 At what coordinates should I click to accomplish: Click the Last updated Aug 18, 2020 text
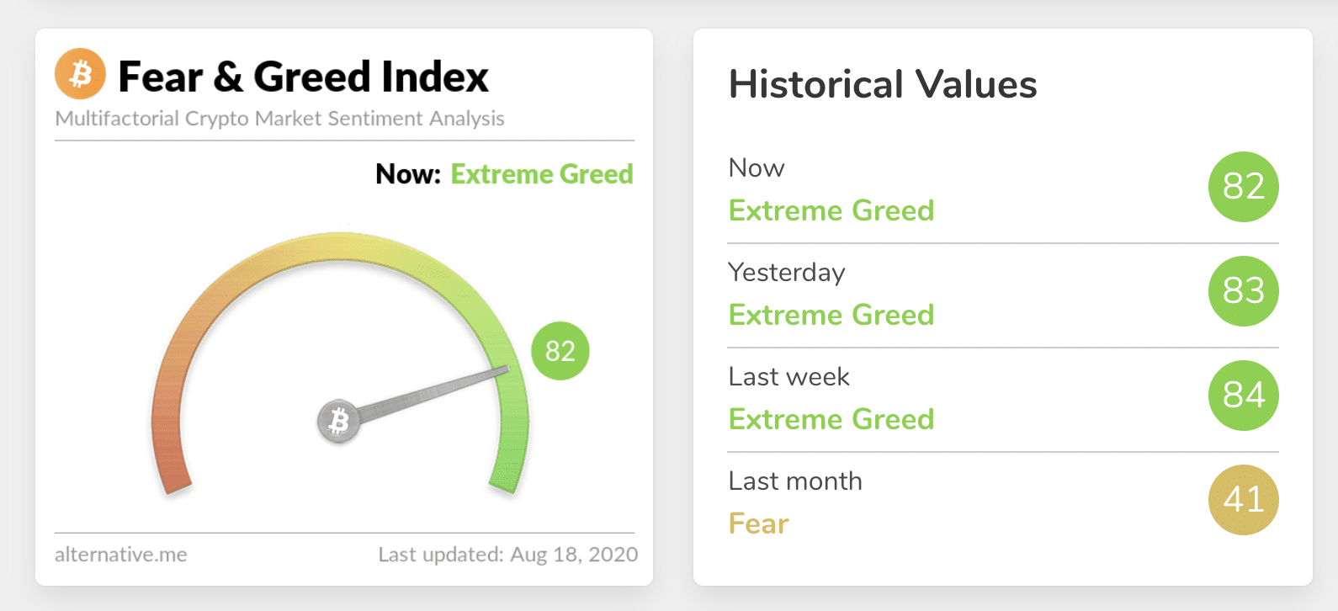tap(507, 555)
